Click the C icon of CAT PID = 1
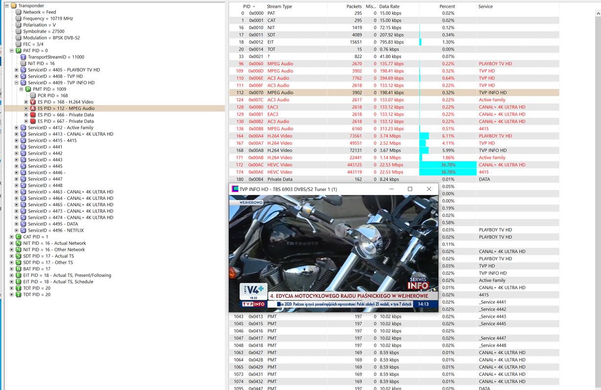The width and height of the screenshot is (601, 390). pyautogui.click(x=18, y=237)
